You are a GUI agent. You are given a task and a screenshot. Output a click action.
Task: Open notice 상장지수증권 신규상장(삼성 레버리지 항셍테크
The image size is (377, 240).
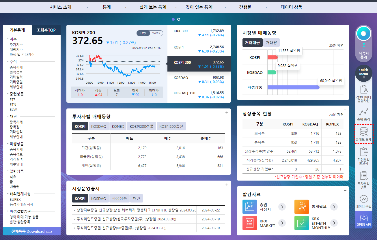(137, 210)
